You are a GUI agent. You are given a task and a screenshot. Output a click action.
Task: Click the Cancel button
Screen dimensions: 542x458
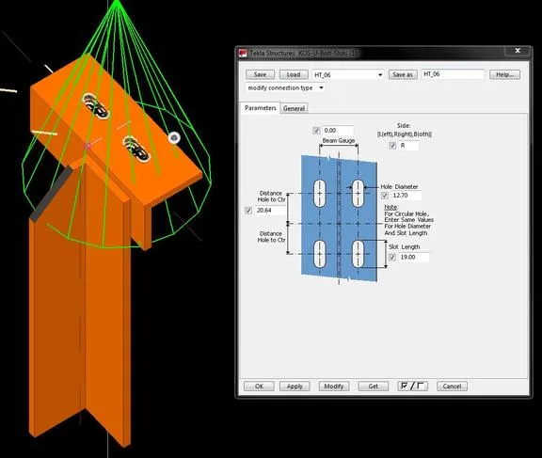coord(452,387)
